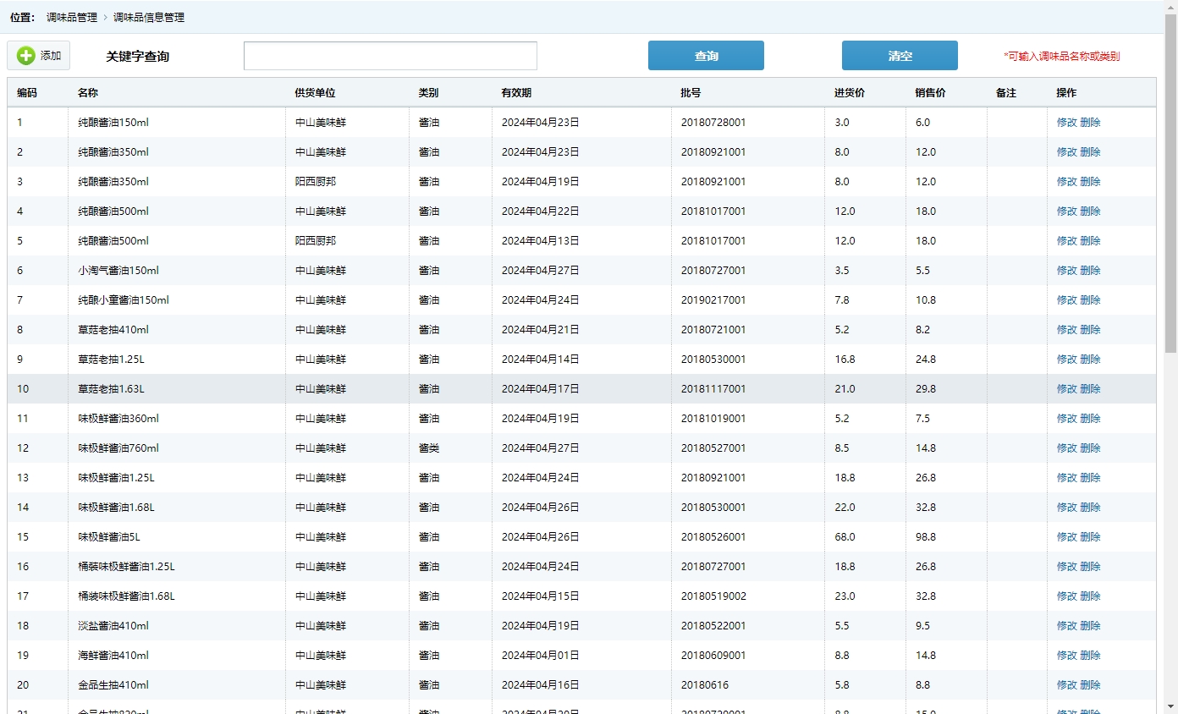Viewport: 1178px width, 714px height.
Task: Delete row 2 纯酿酱油350ml entry
Action: coord(1090,152)
